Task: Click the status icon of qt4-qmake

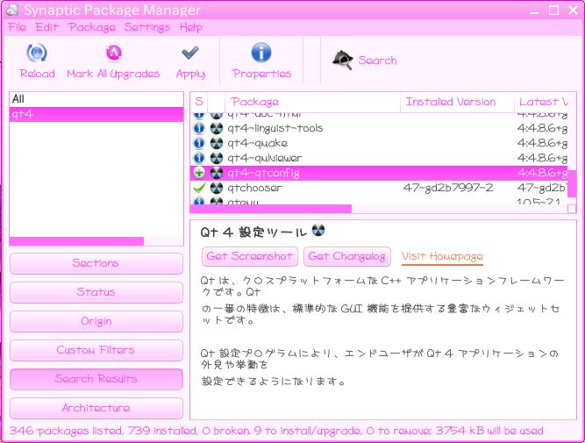Action: click(x=199, y=143)
